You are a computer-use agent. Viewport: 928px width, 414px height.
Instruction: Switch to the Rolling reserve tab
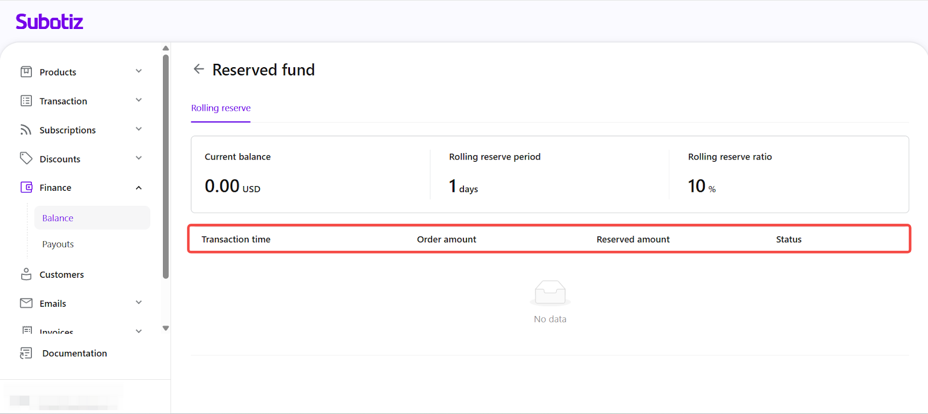point(221,108)
